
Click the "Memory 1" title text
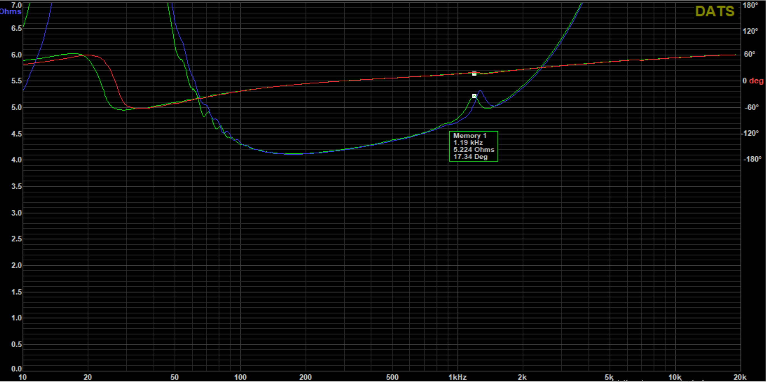(x=470, y=136)
